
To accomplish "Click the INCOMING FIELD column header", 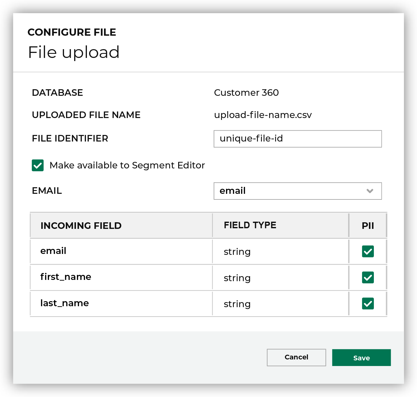I will [81, 225].
